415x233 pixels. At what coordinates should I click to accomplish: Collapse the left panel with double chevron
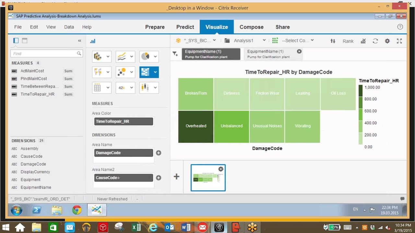[x=79, y=41]
